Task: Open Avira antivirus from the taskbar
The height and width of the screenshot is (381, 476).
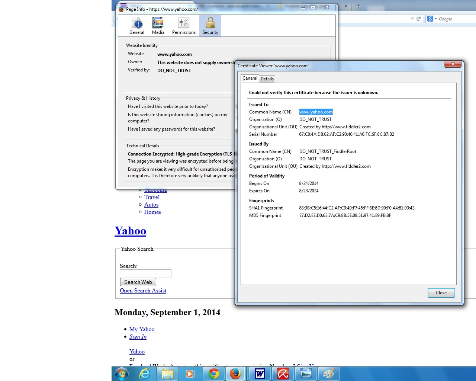Action: click(283, 374)
